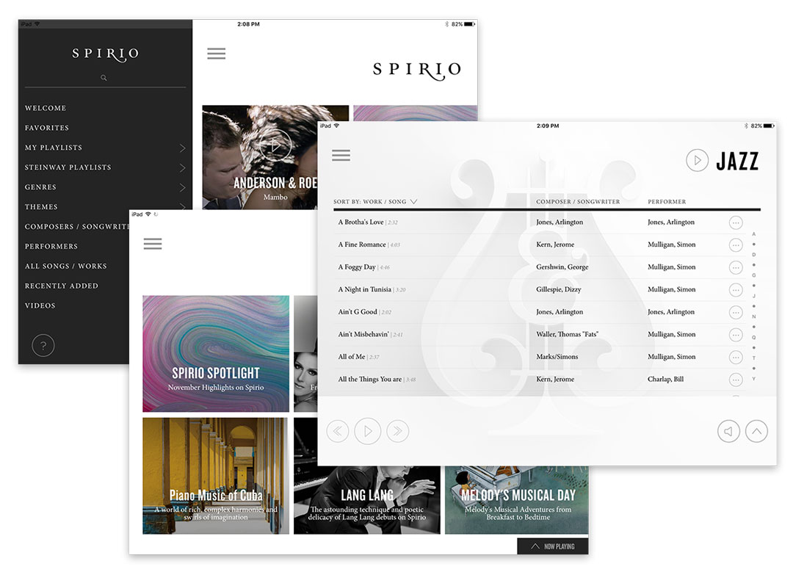Select the song Ain't Misbehavin'
Image resolution: width=793 pixels, height=572 pixels.
(363, 334)
